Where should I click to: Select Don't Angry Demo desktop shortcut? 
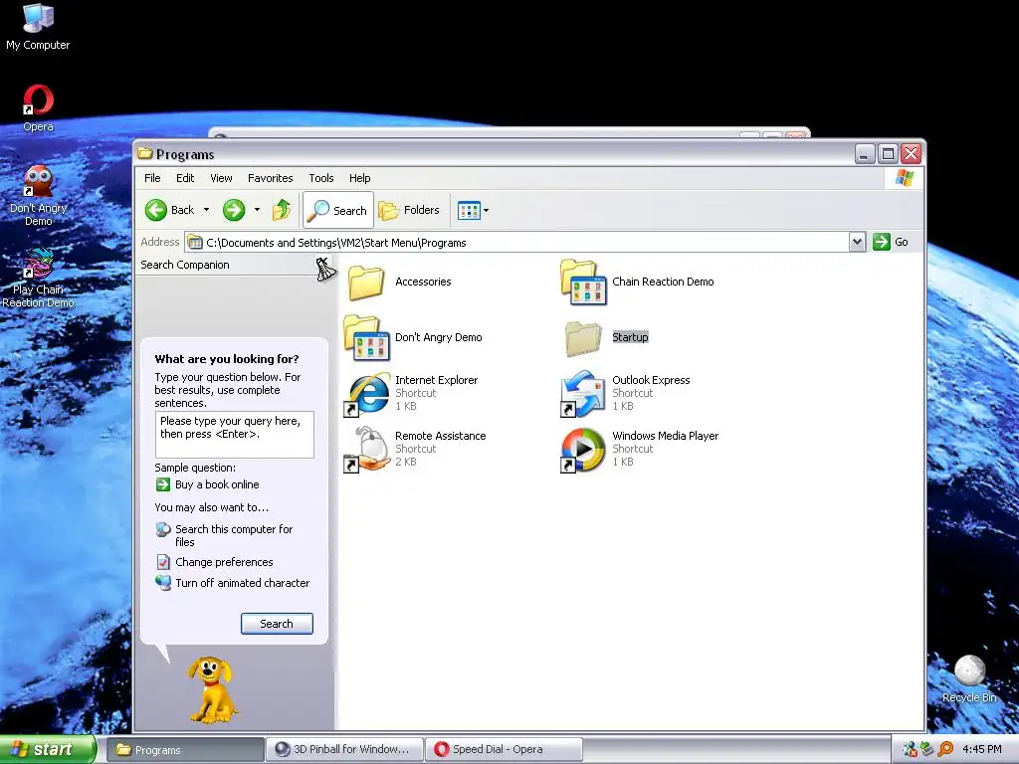click(x=39, y=195)
